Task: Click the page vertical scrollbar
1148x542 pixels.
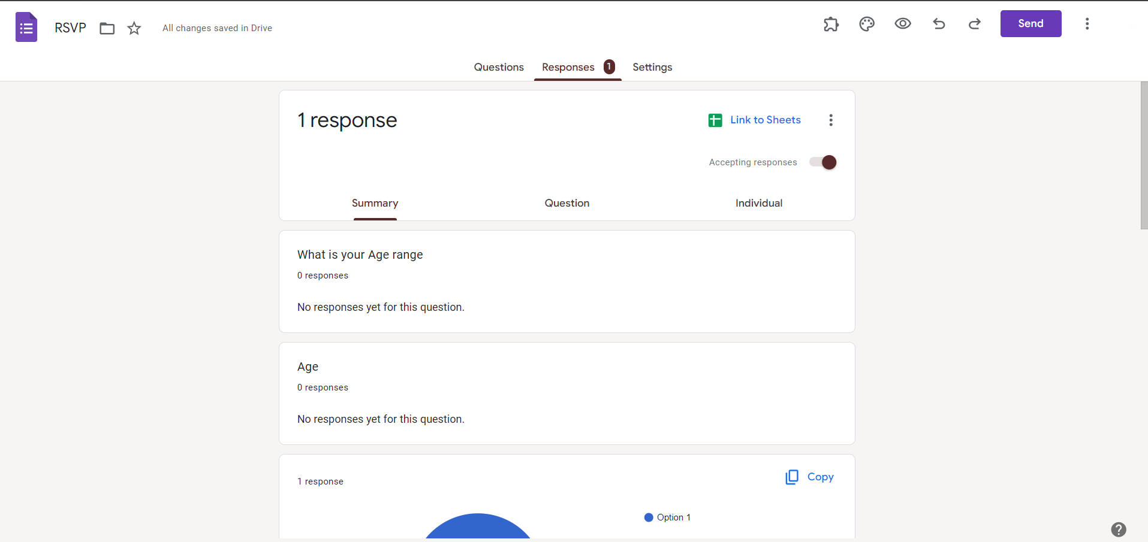Action: coord(1144,156)
